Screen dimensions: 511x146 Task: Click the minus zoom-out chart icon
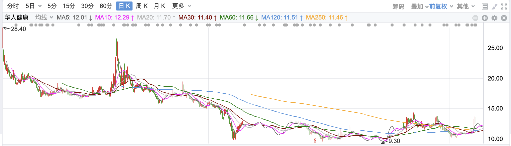pos(475,18)
